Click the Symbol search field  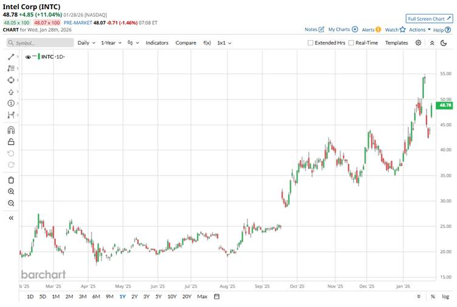click(x=40, y=43)
